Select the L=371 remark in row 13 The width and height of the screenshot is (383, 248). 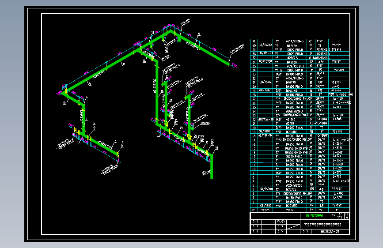coord(337,156)
